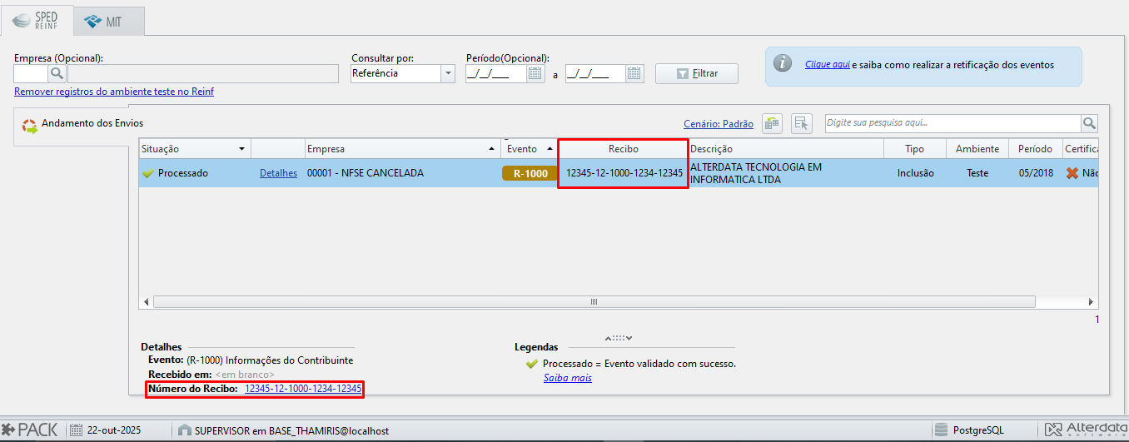Click the Período start date field
This screenshot has height=442, width=1129.
495,73
